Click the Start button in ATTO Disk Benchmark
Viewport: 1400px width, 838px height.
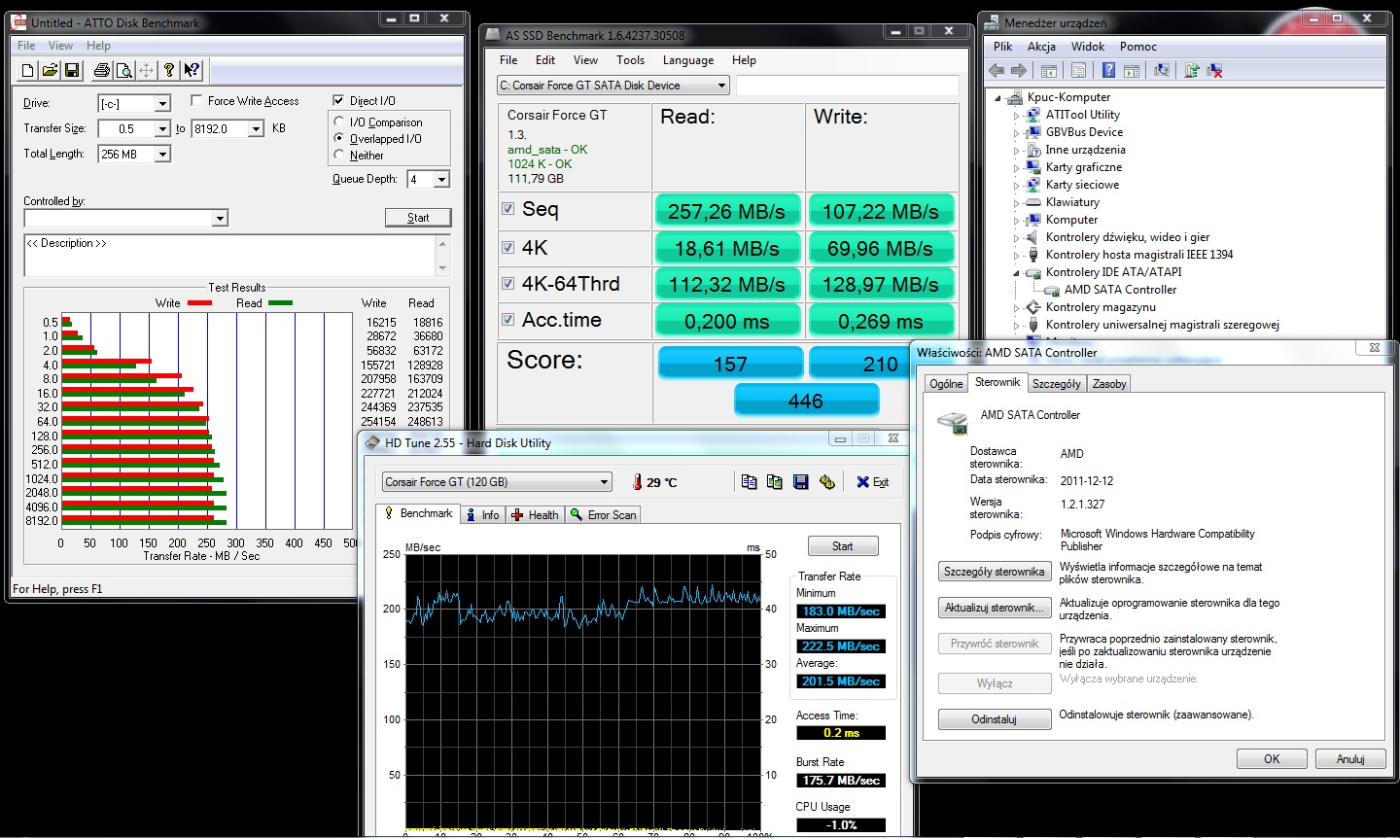(x=418, y=218)
